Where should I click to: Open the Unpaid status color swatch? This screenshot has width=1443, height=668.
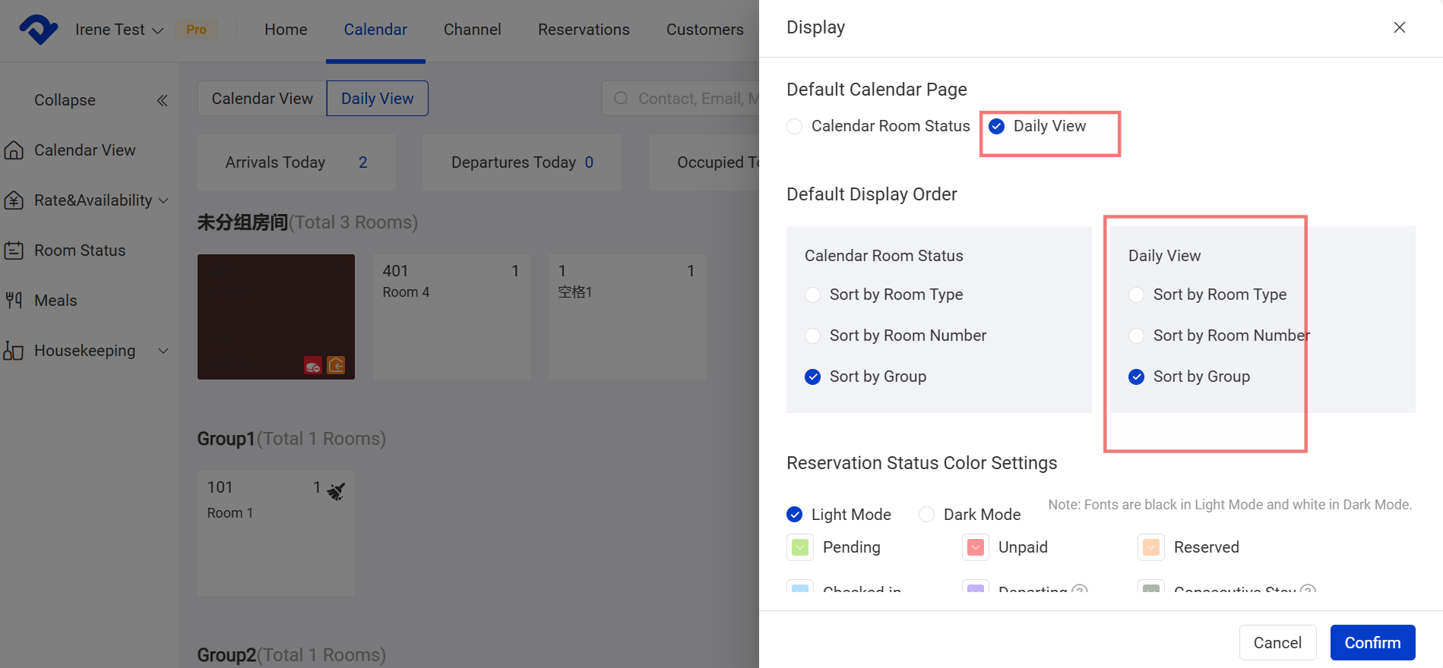tap(975, 547)
